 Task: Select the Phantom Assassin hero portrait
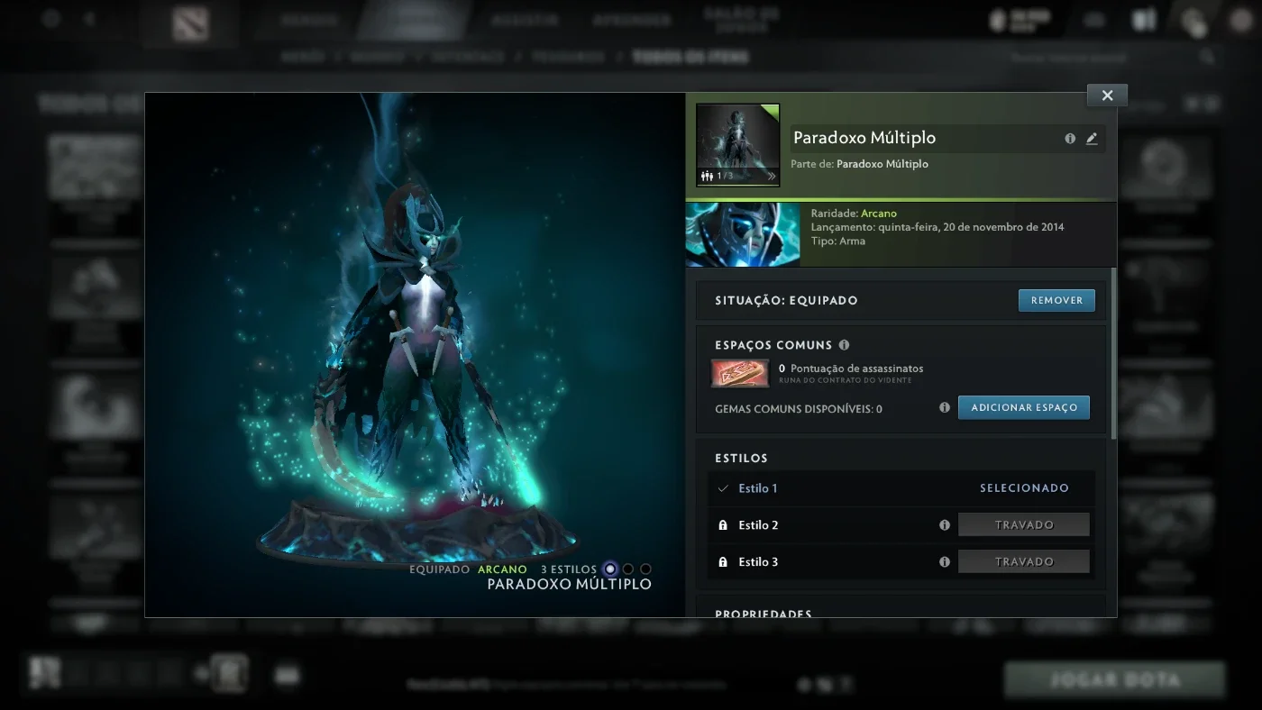coord(743,234)
